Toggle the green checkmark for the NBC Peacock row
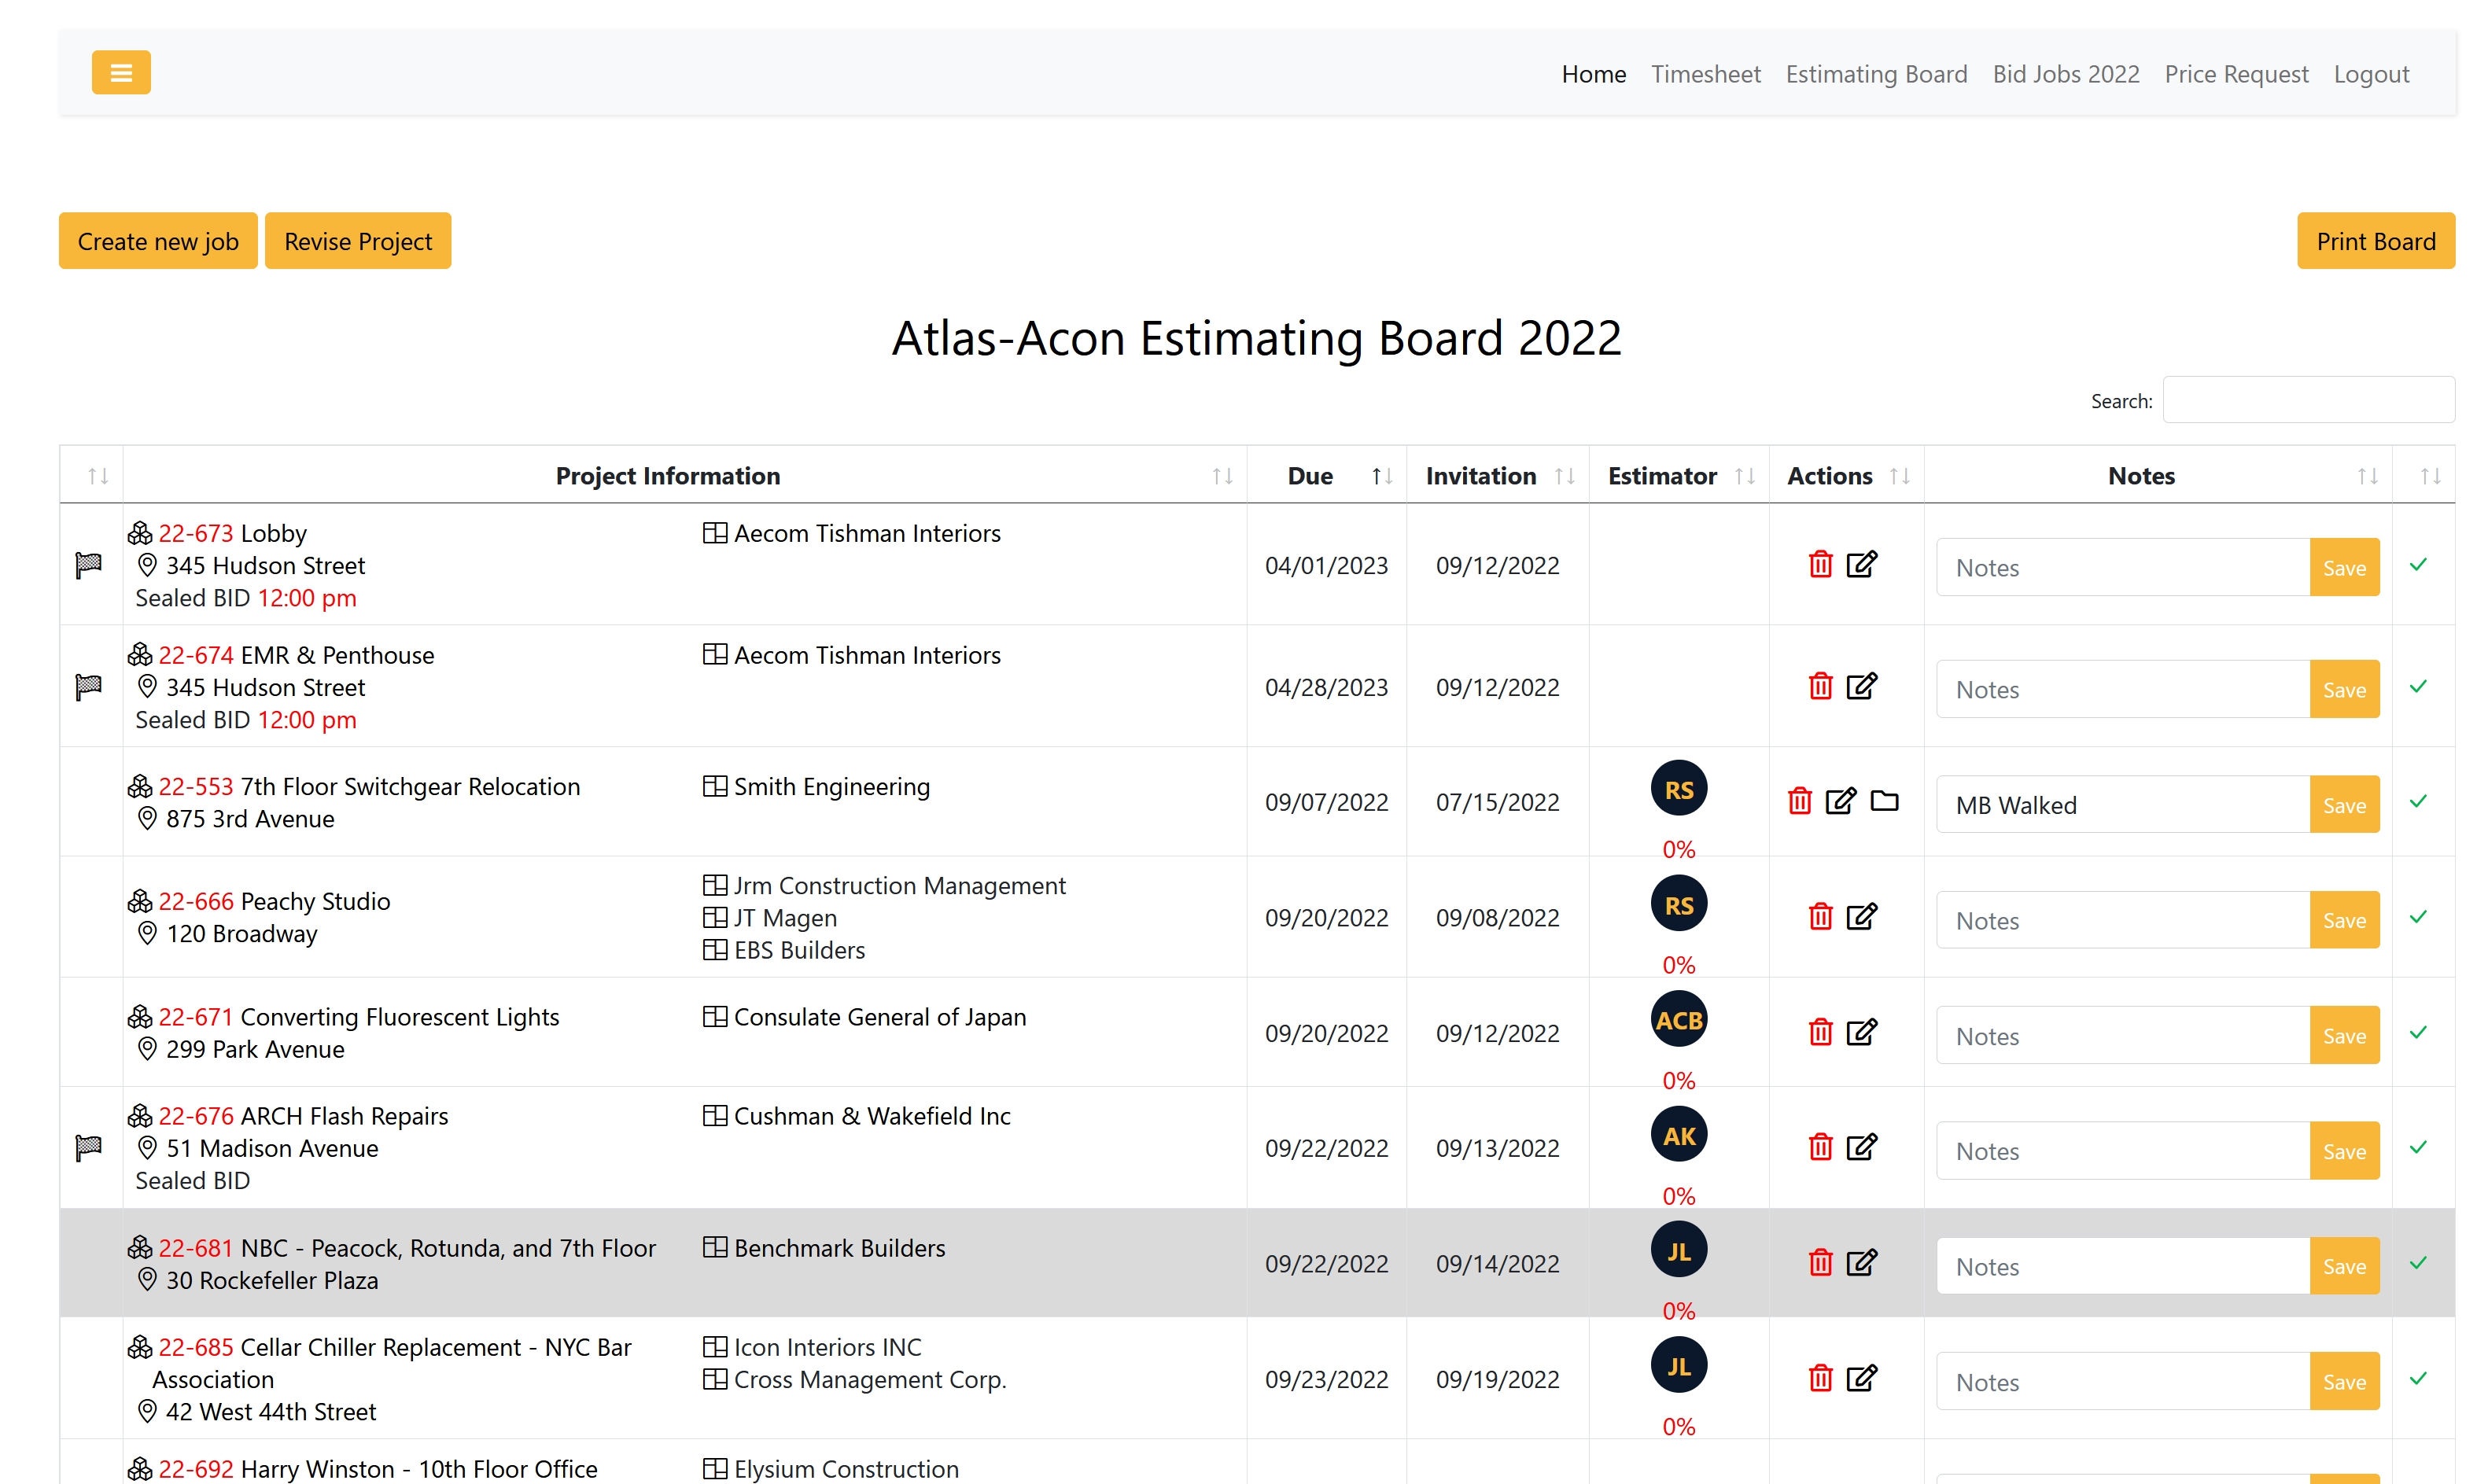The image size is (2488, 1484). (x=2418, y=1263)
